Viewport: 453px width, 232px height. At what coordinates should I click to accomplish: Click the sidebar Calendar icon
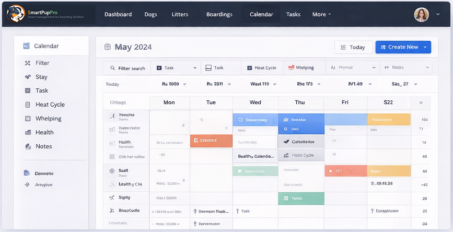(26, 45)
